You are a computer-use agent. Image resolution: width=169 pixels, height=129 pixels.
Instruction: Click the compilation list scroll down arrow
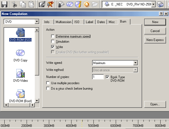pos(37,101)
